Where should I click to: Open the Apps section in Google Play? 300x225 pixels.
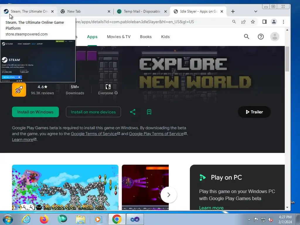(x=92, y=37)
